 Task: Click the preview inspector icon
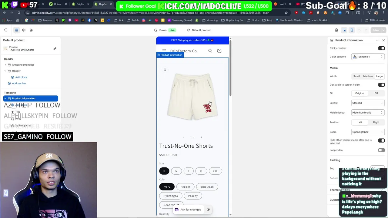pos(344,30)
